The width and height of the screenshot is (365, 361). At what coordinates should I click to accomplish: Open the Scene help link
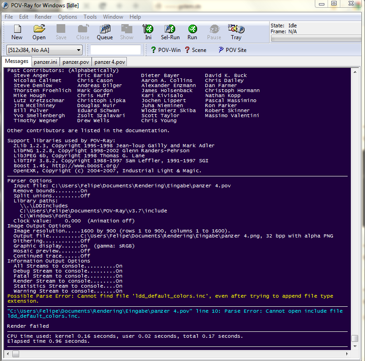pos(196,50)
